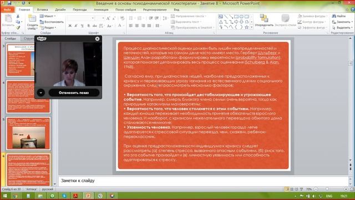
Task: Open the font color A dropdown
Action: pos(120,26)
